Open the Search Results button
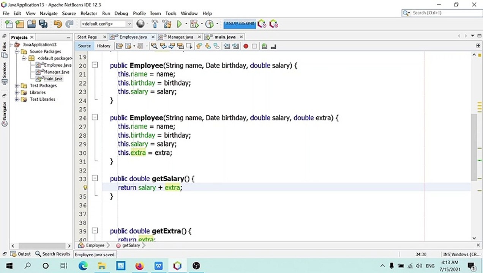483x273 pixels. pyautogui.click(x=53, y=254)
